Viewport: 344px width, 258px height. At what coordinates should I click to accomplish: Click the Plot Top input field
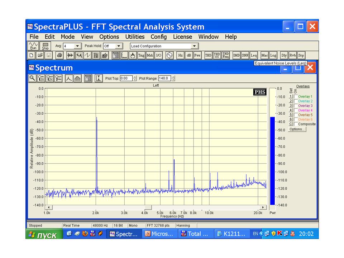(x=126, y=78)
